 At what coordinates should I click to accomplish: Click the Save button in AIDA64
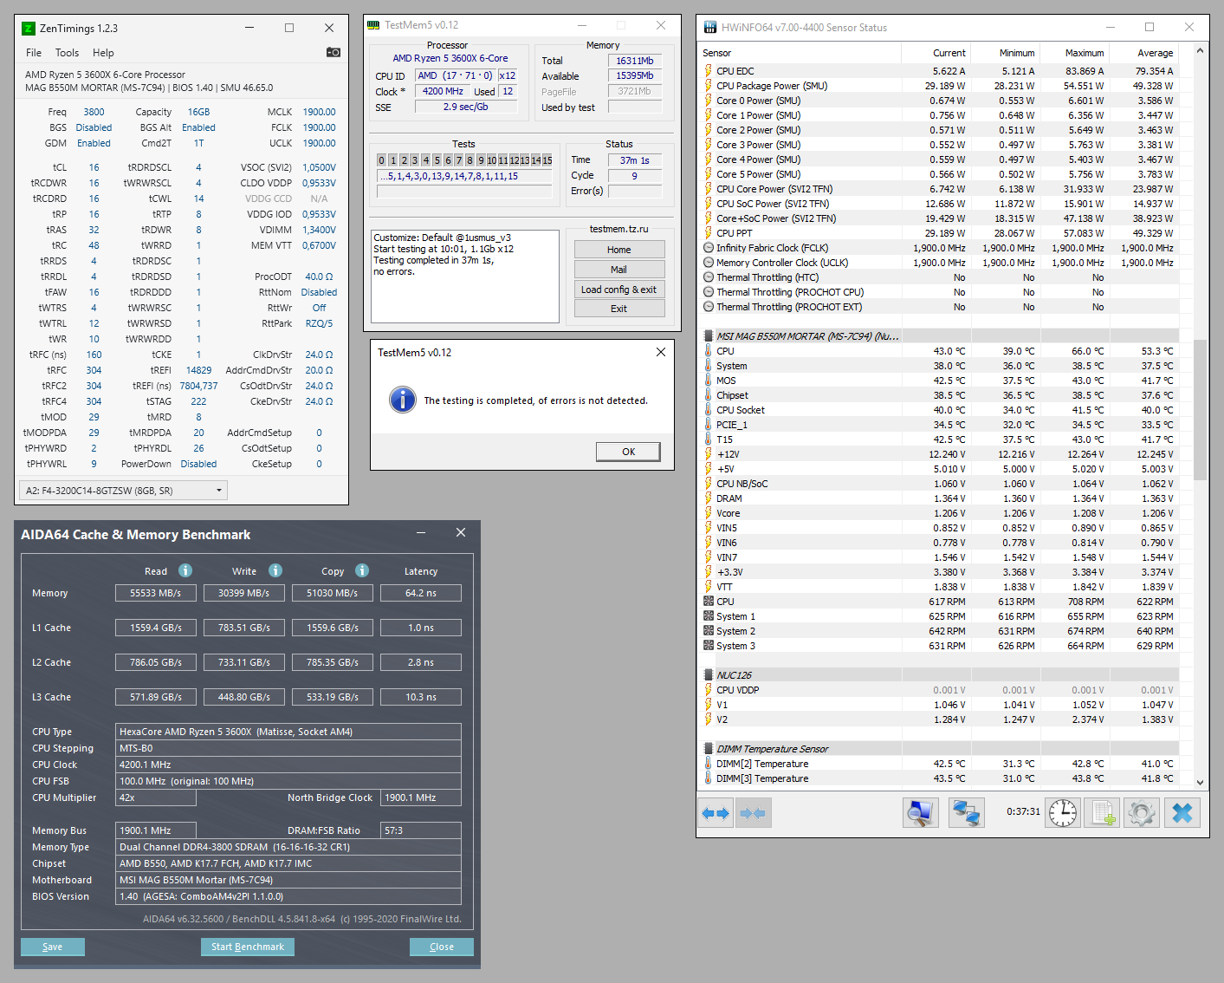53,947
